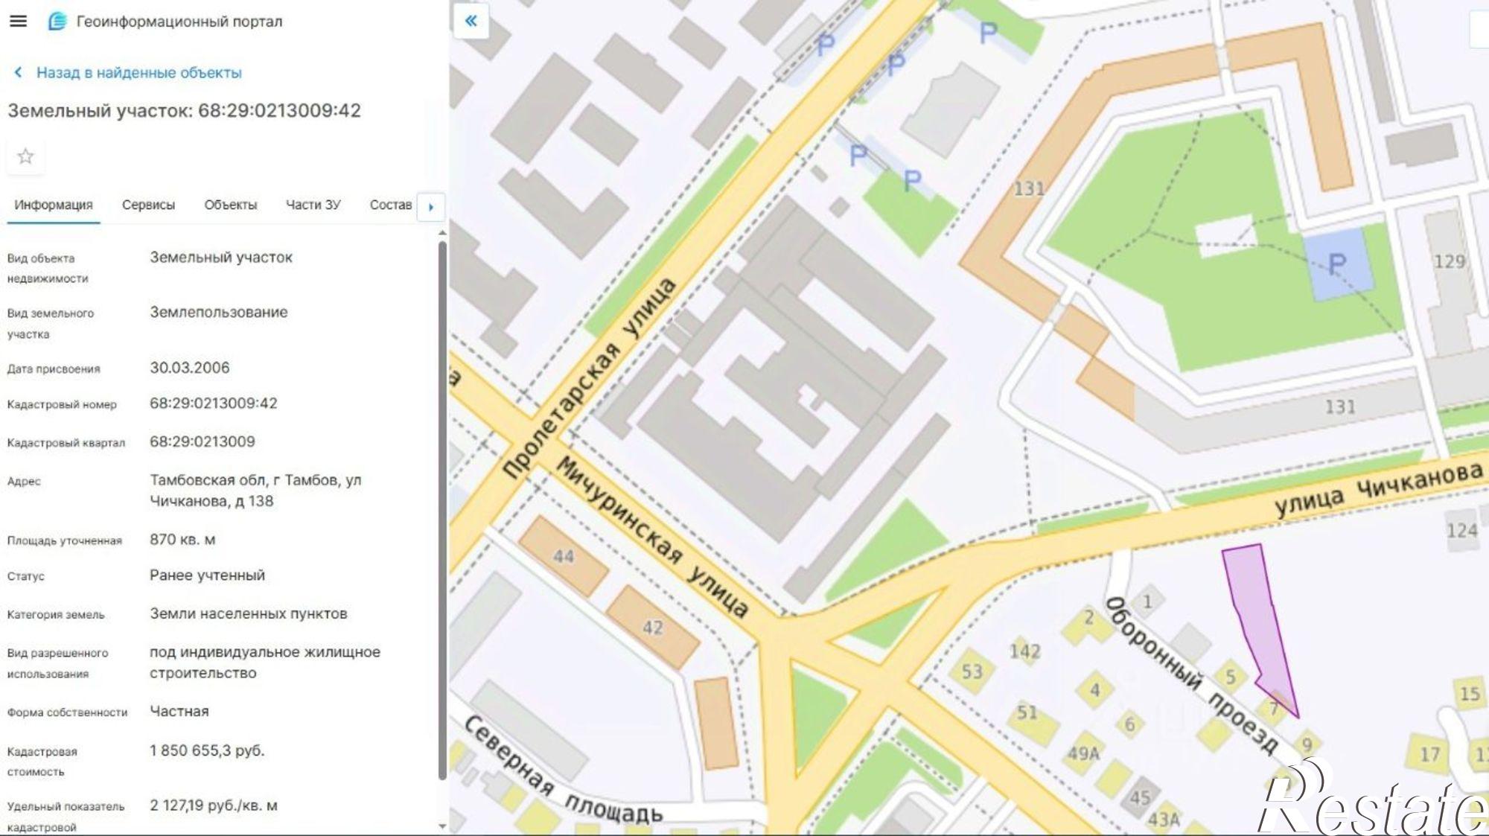Screen dimensions: 1489x836
Task: Click the Геоинформационный портал logo icon
Action: click(57, 22)
